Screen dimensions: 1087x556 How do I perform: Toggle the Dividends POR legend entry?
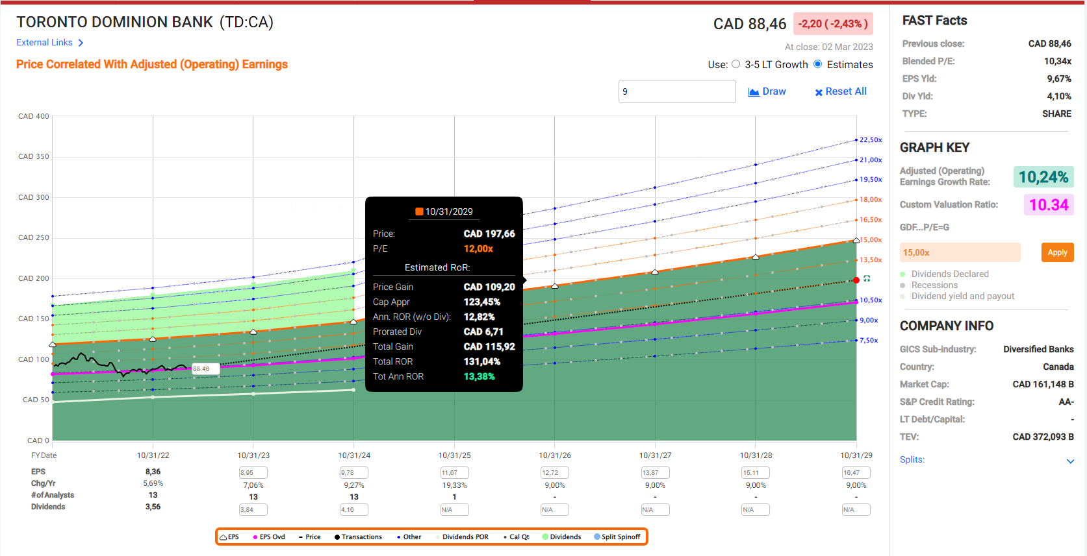click(464, 537)
